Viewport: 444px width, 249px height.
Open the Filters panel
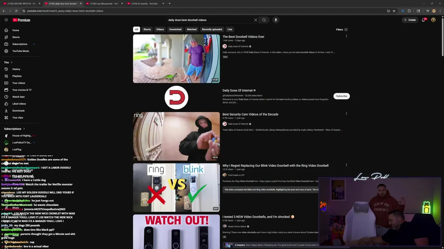tap(342, 30)
